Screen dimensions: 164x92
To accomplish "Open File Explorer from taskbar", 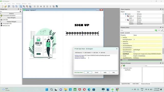I will (66, 89).
